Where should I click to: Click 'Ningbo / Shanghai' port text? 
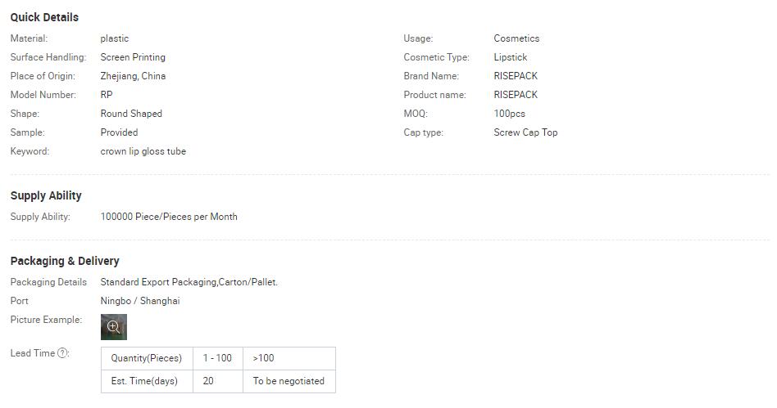click(x=140, y=301)
